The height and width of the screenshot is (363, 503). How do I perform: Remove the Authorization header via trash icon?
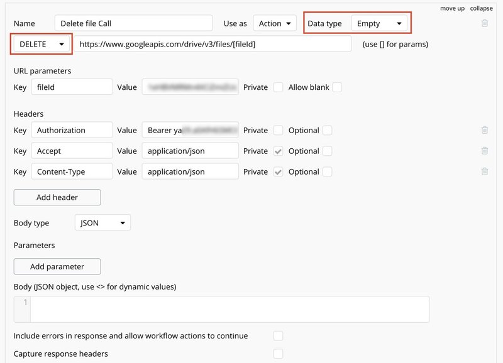(485, 130)
